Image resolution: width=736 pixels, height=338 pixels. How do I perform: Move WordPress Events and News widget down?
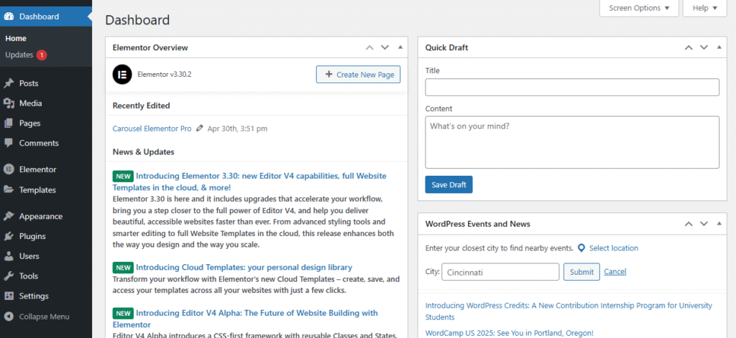(704, 224)
